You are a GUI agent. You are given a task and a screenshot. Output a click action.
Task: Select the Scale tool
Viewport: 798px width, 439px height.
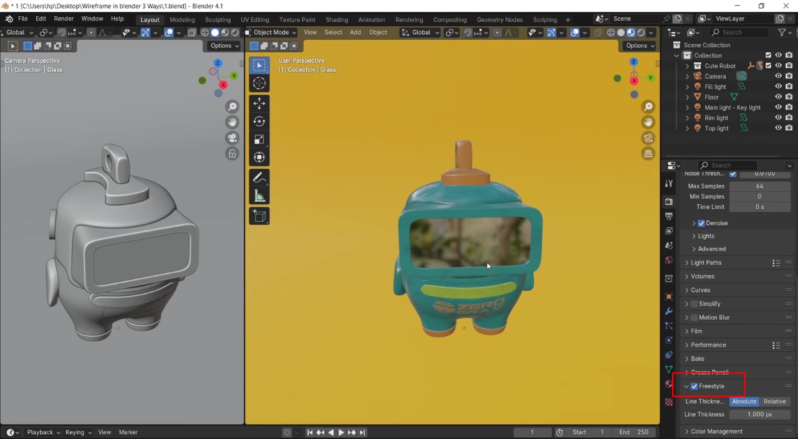[259, 139]
